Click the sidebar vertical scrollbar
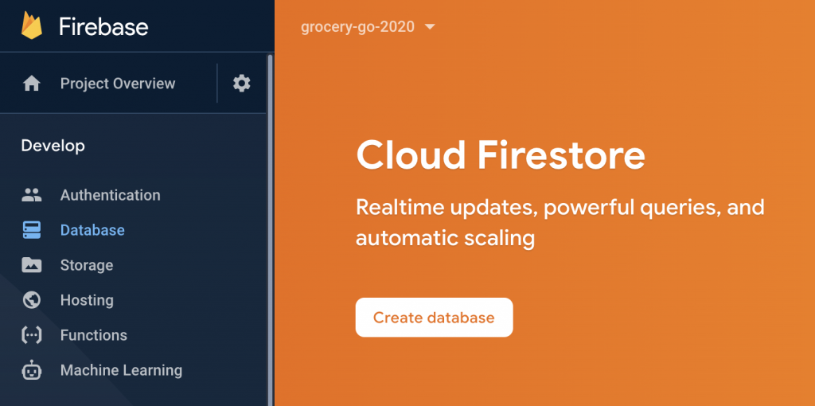815x406 pixels. pos(269,223)
